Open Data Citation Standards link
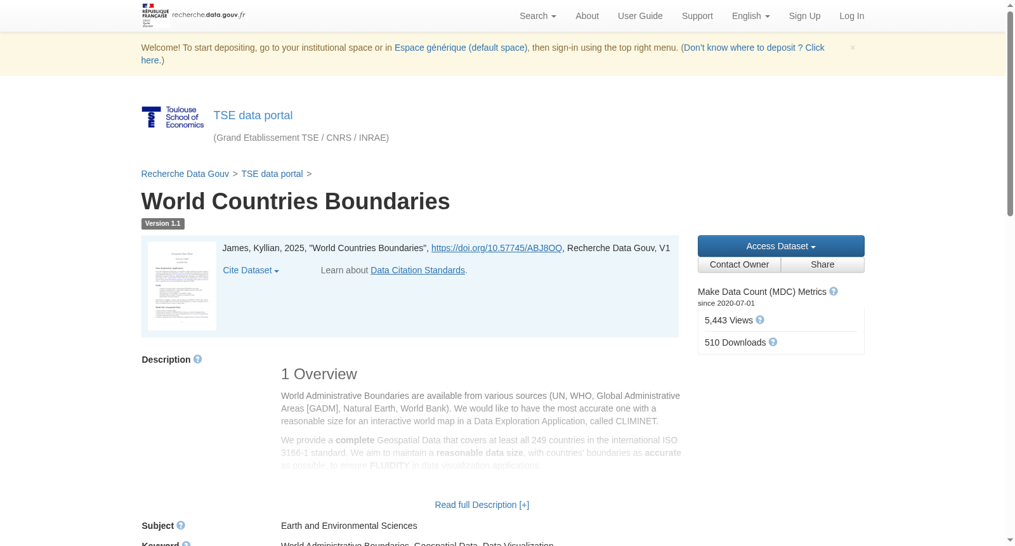This screenshot has width=1015, height=546. coord(417,270)
